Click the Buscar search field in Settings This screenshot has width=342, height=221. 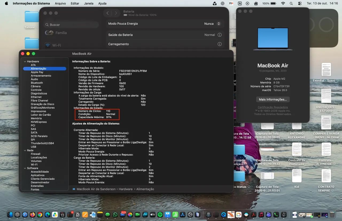click(x=71, y=25)
